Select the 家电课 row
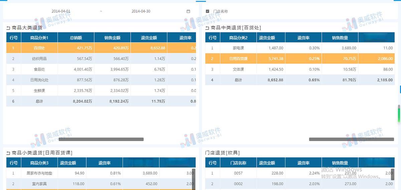 [238, 48]
